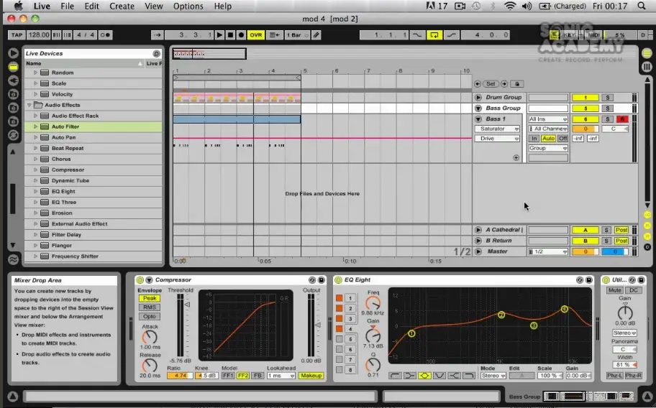Toggle the Lock Envelopes icon
The image size is (656, 408).
[517, 84]
